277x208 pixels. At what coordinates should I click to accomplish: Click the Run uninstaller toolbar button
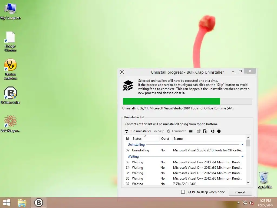pos(138,131)
